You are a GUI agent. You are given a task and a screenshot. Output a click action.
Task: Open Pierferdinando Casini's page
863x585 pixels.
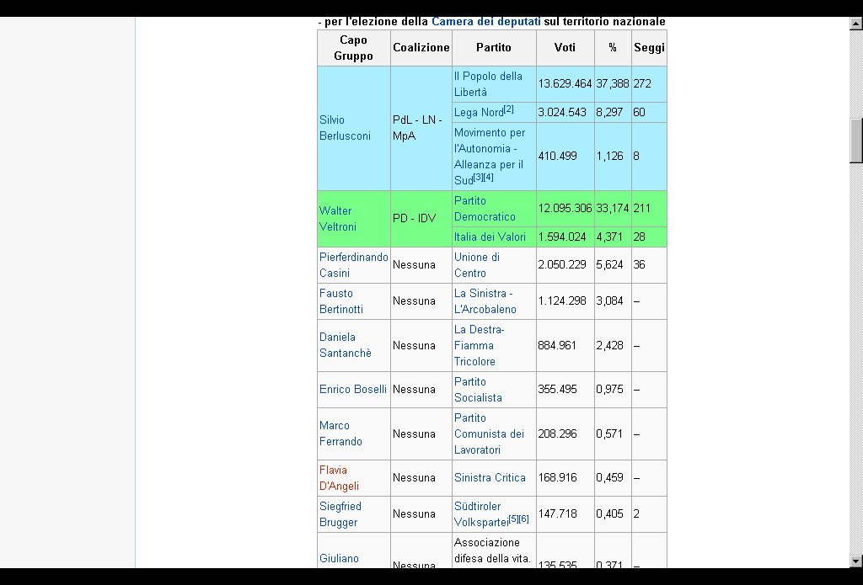[353, 264]
